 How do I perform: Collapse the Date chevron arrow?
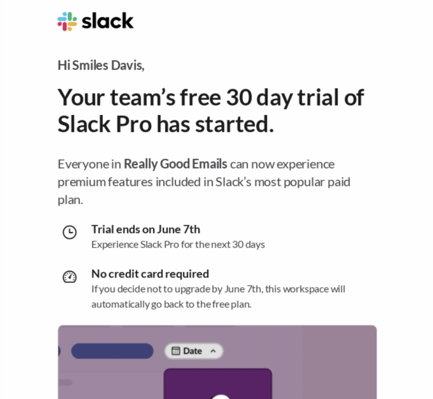(x=213, y=351)
